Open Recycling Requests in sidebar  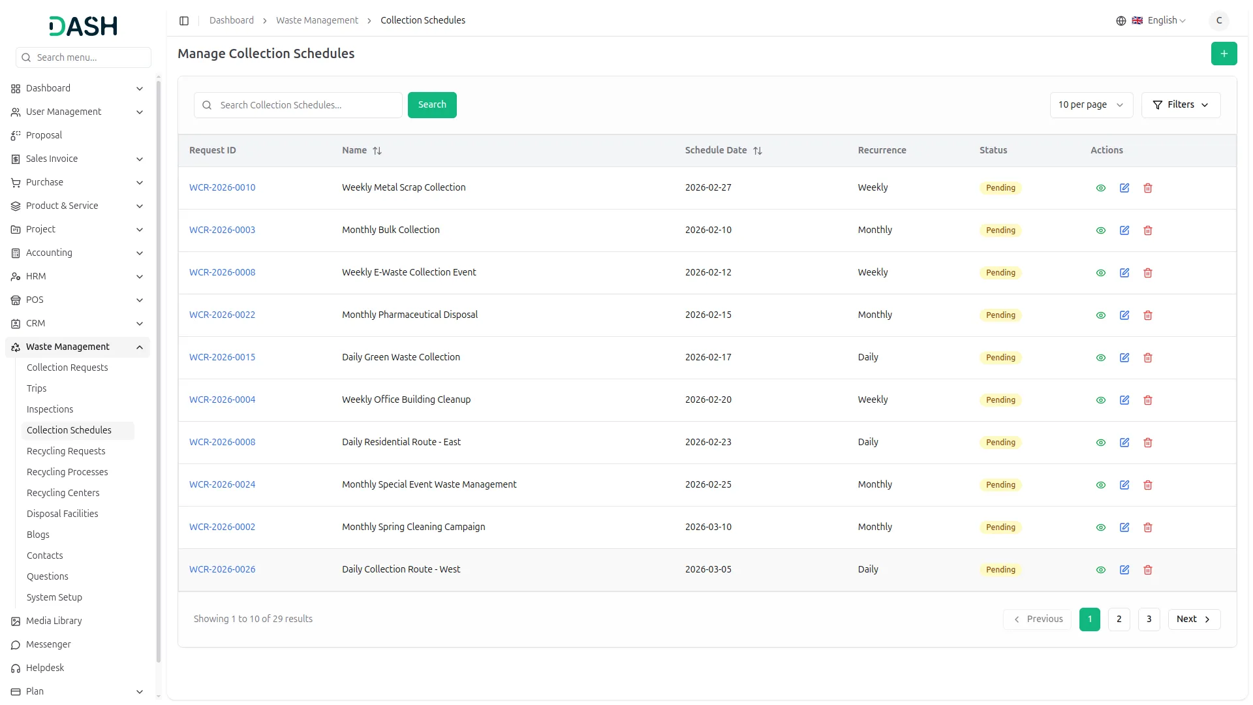click(66, 451)
